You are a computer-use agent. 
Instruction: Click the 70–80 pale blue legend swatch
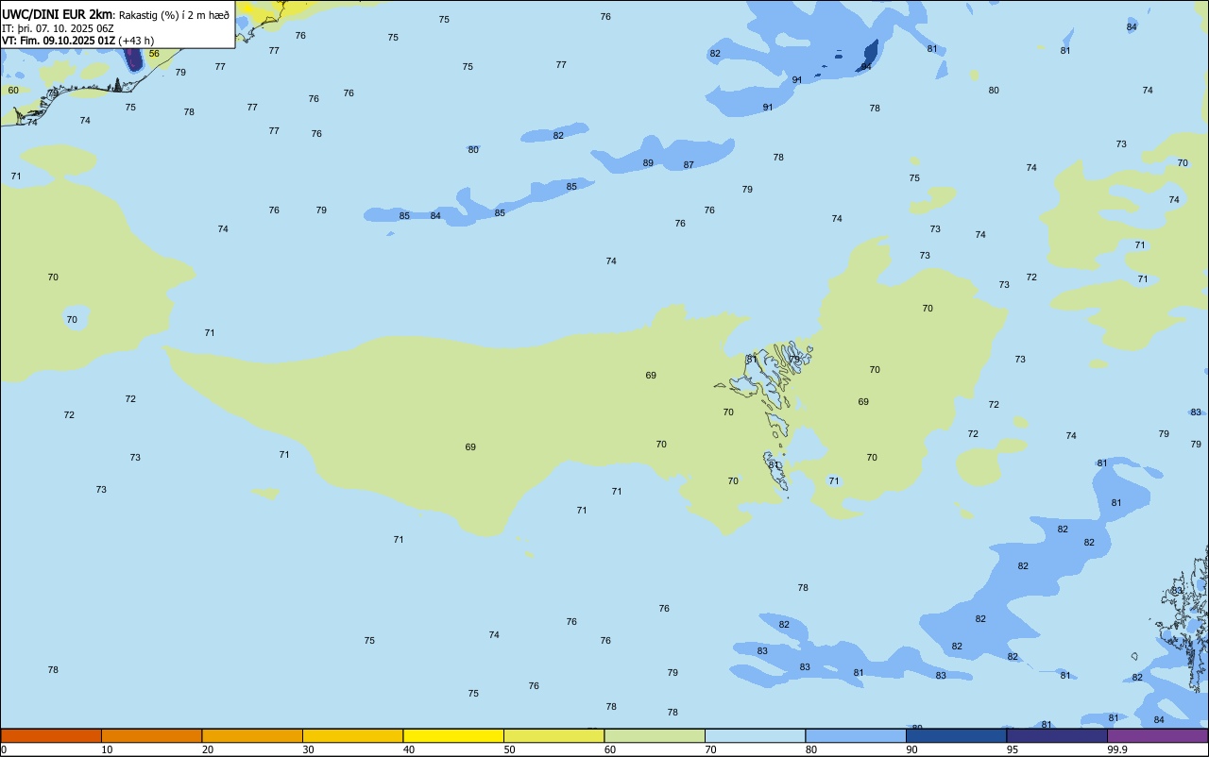pyautogui.click(x=755, y=735)
